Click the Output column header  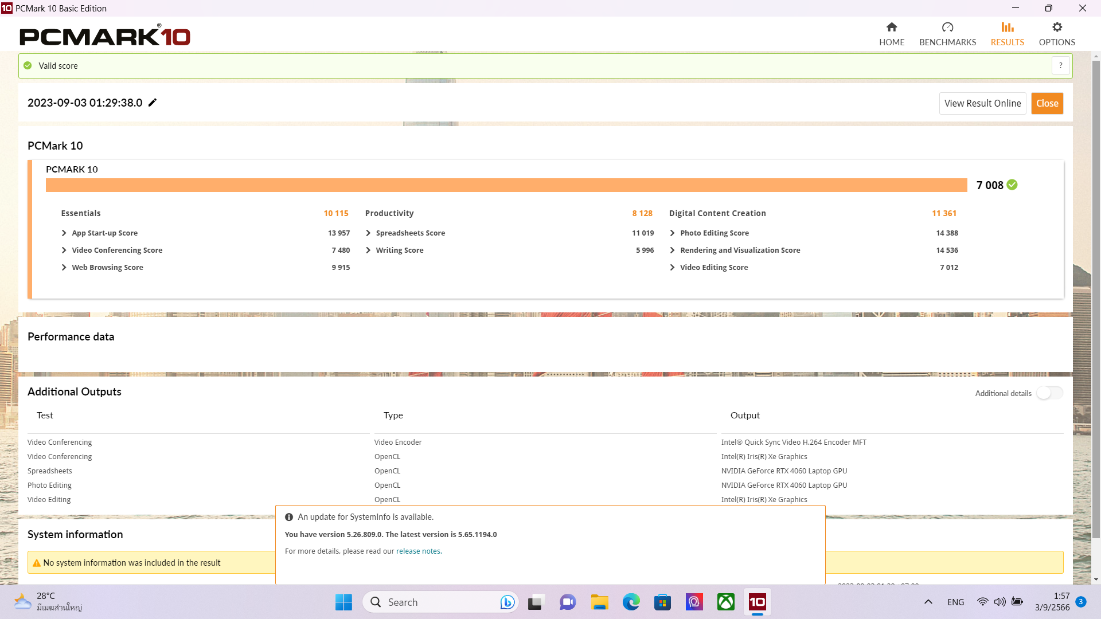coord(745,415)
